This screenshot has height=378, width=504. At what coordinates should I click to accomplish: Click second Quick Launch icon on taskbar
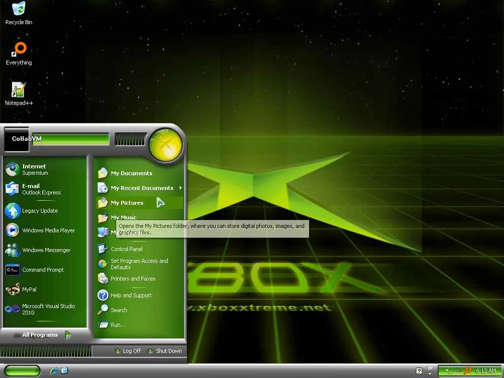point(64,371)
